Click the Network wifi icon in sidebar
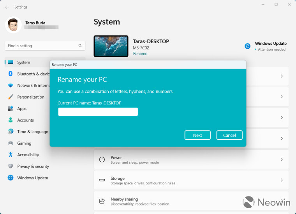 click(x=11, y=85)
